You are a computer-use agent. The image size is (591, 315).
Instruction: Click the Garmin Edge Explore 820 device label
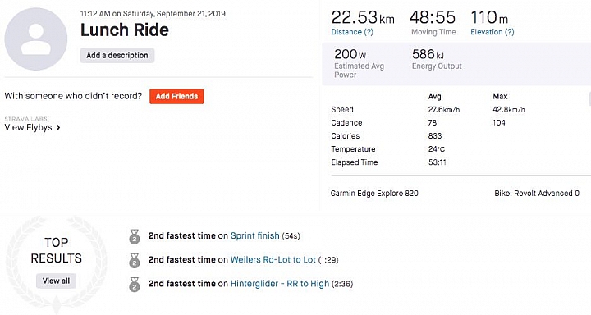(x=374, y=194)
